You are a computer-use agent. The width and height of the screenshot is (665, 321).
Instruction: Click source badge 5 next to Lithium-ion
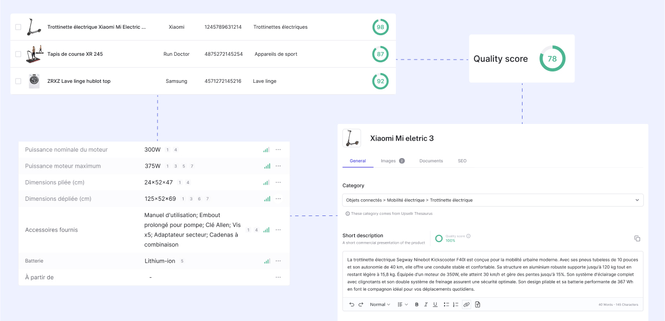[182, 261]
